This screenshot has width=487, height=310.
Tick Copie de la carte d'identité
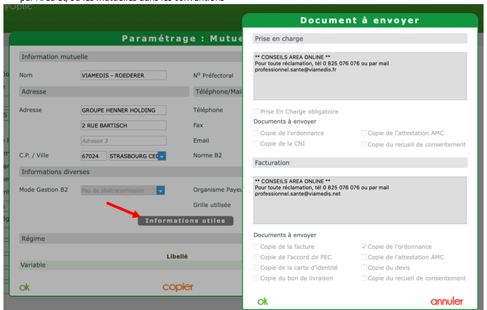(x=257, y=267)
